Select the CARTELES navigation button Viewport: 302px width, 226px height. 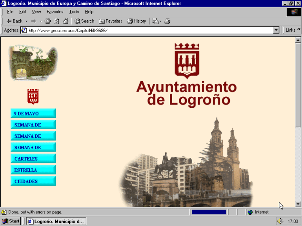pyautogui.click(x=33, y=159)
